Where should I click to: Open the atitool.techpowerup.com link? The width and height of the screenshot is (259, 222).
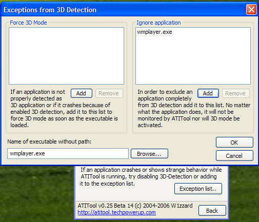click(116, 212)
